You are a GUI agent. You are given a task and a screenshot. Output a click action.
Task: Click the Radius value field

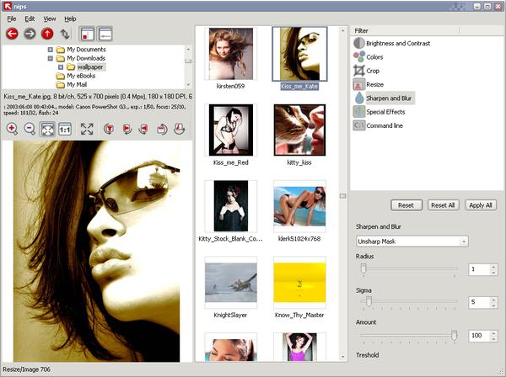click(x=479, y=269)
